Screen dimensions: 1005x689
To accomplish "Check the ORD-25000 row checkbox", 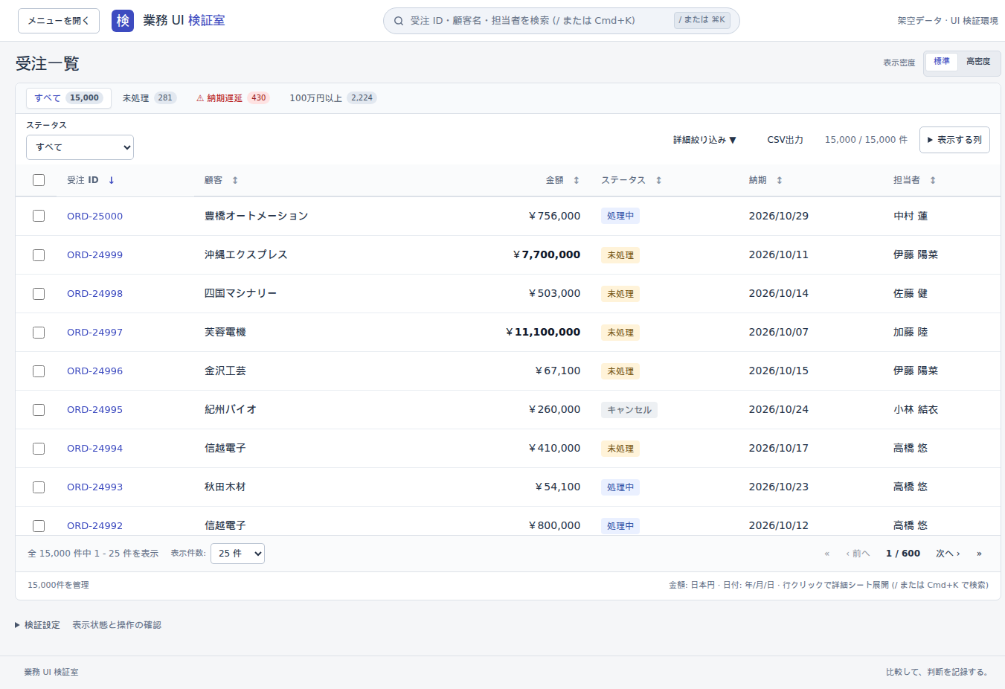I will 39,216.
